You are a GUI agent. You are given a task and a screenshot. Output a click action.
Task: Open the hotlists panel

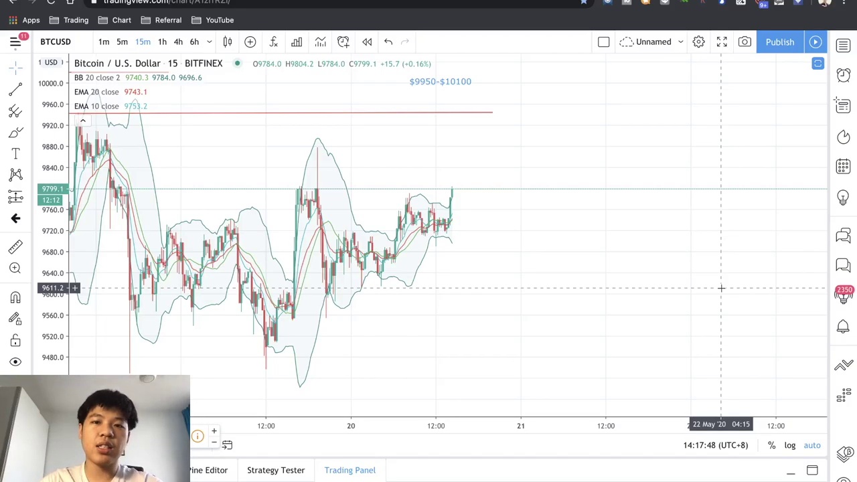[x=843, y=137]
